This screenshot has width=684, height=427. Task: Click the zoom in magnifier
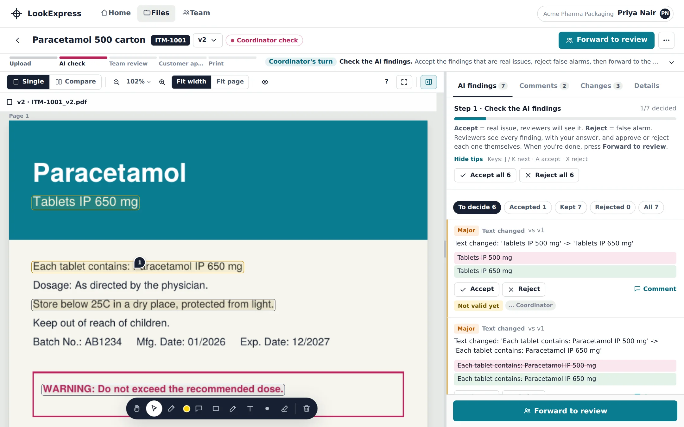pyautogui.click(x=162, y=82)
